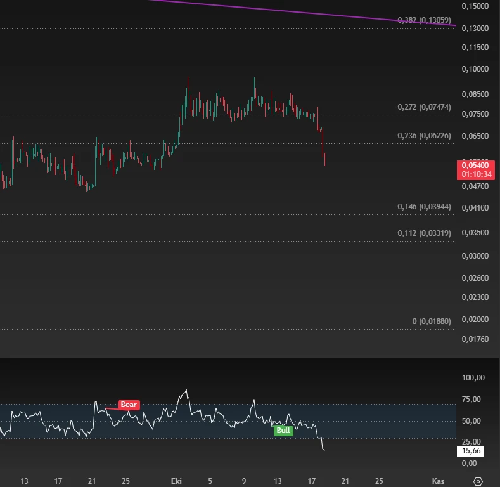Click date 21 after Eki on time axis

[345, 481]
